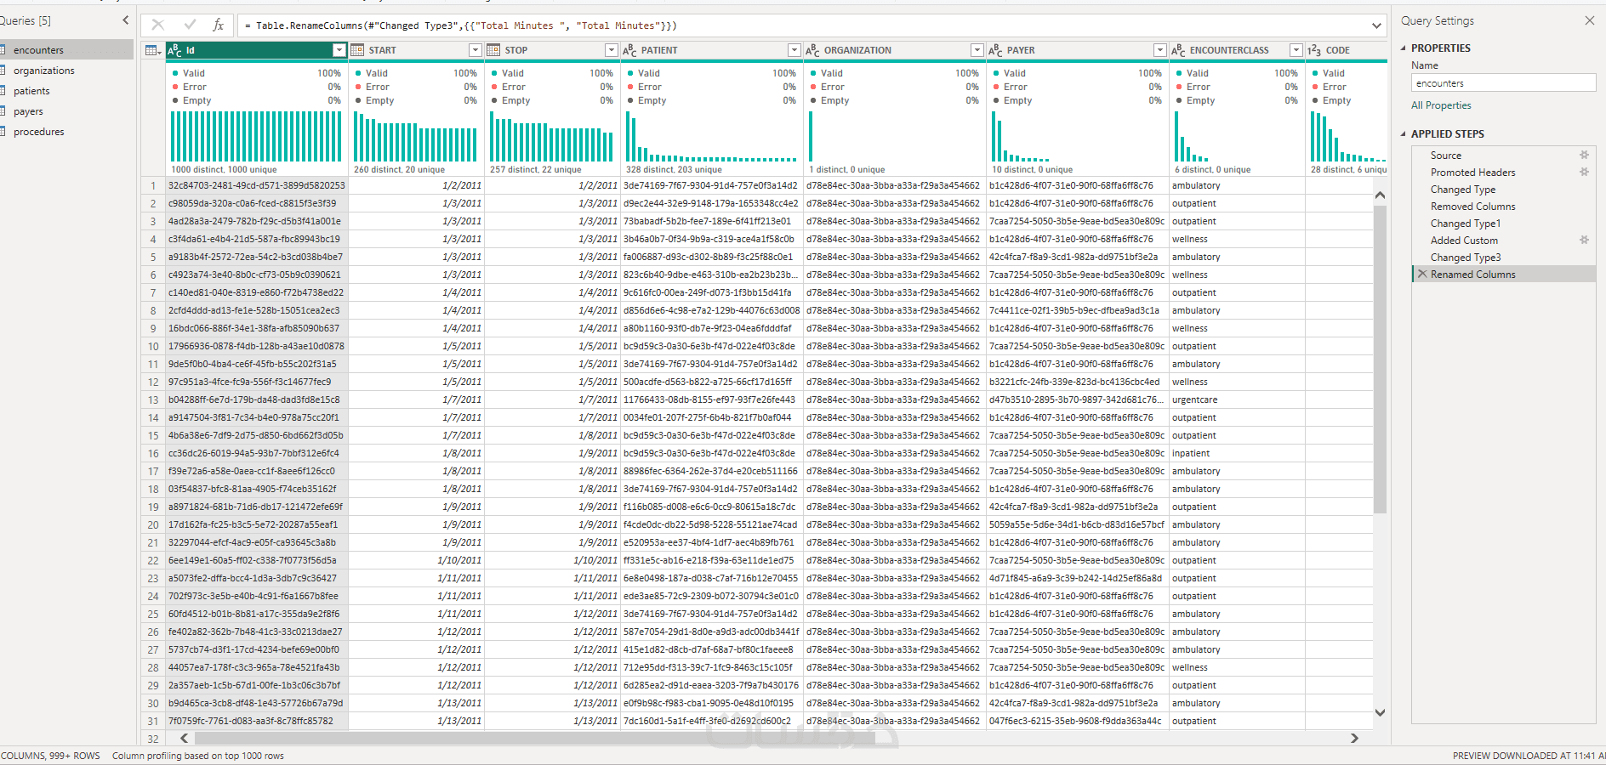Click the START column date type icon
This screenshot has width=1606, height=765.
[x=357, y=50]
